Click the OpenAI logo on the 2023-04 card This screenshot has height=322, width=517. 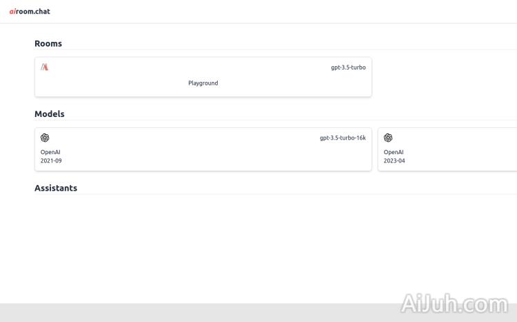[388, 138]
